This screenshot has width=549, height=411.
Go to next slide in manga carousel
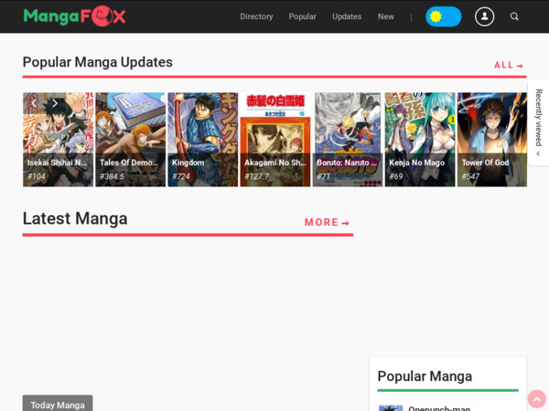pos(55,103)
